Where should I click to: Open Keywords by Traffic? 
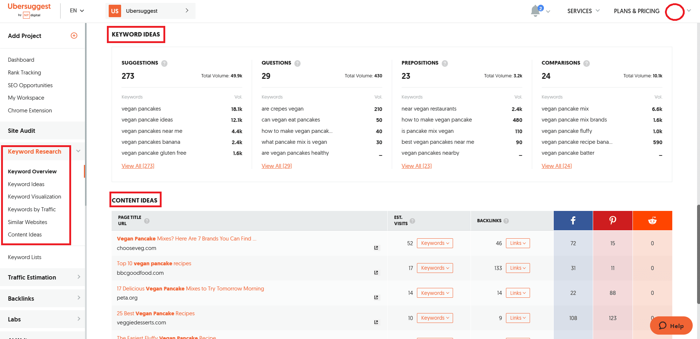pos(32,209)
